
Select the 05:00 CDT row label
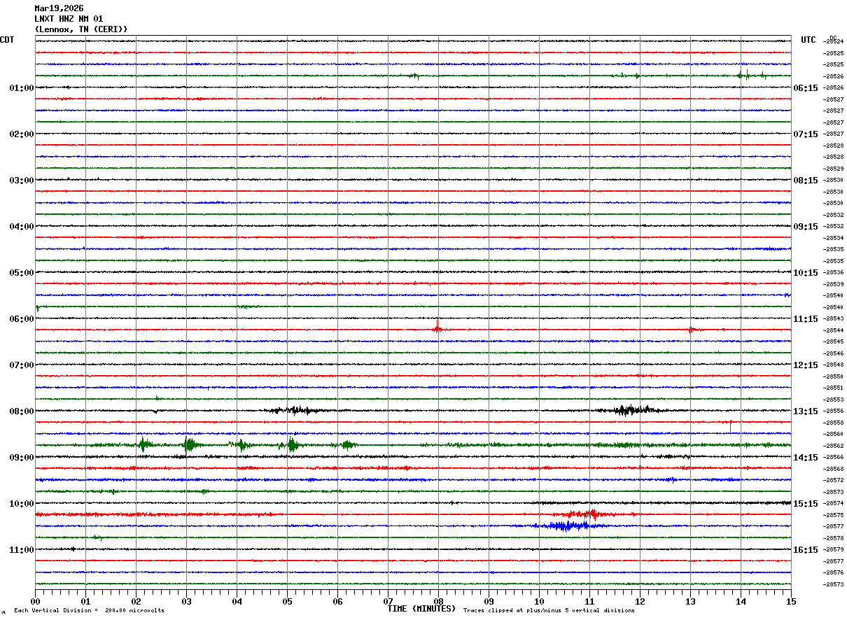tap(21, 273)
